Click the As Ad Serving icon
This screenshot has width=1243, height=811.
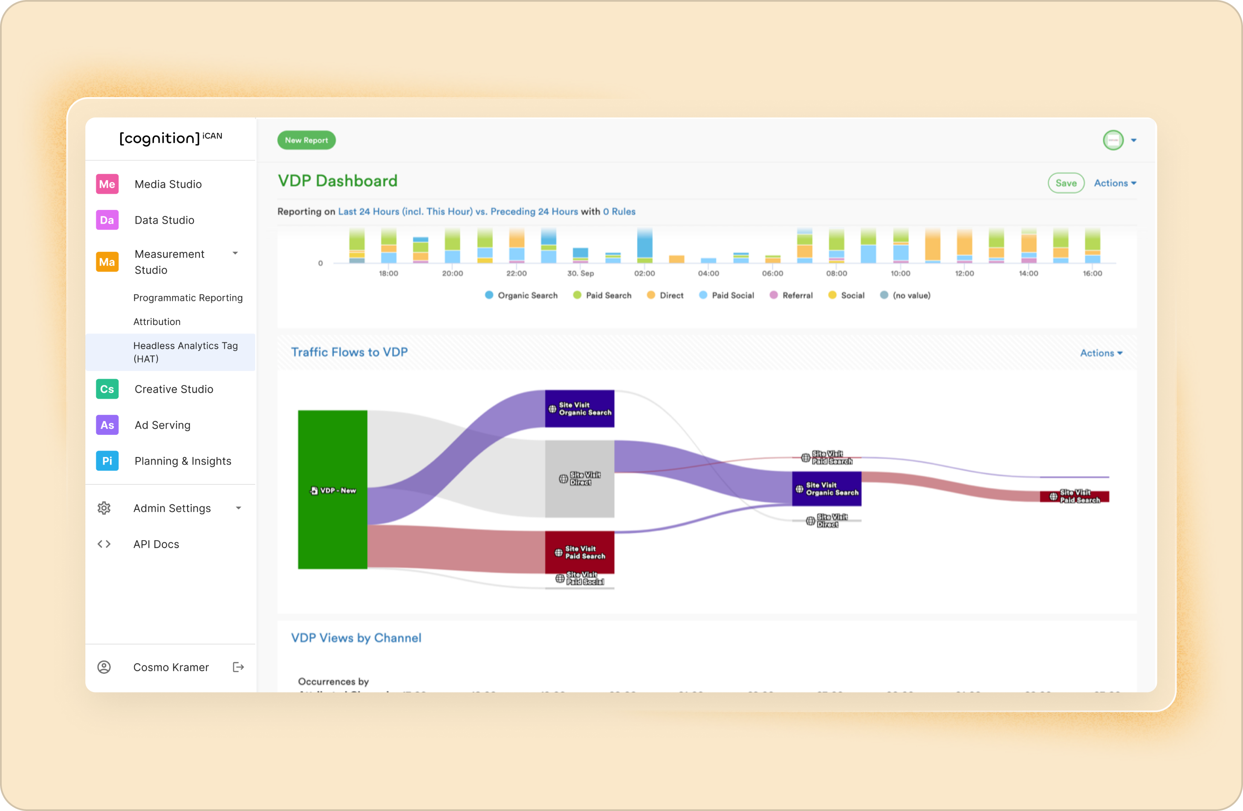pyautogui.click(x=107, y=426)
